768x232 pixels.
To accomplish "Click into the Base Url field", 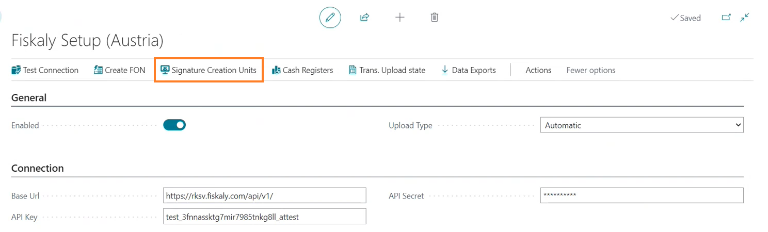I will [x=264, y=195].
